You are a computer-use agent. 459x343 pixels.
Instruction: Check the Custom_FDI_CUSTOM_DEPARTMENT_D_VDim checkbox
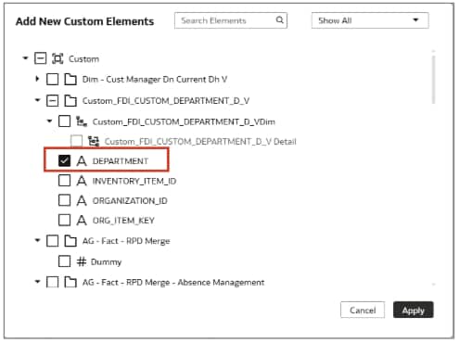64,121
